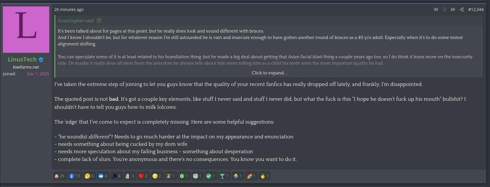The image size is (490, 187).
Task: Open post number #12,344 permalink
Action: point(476,10)
